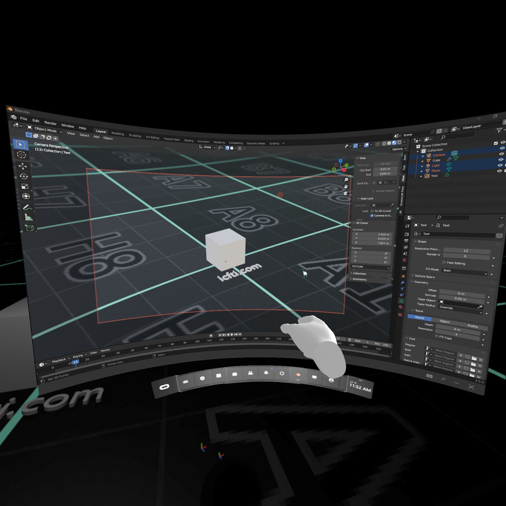
Task: Pick the Measure tool
Action: point(29,216)
